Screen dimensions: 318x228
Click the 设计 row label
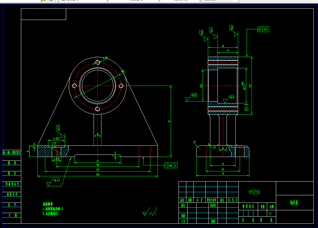pos(183,205)
